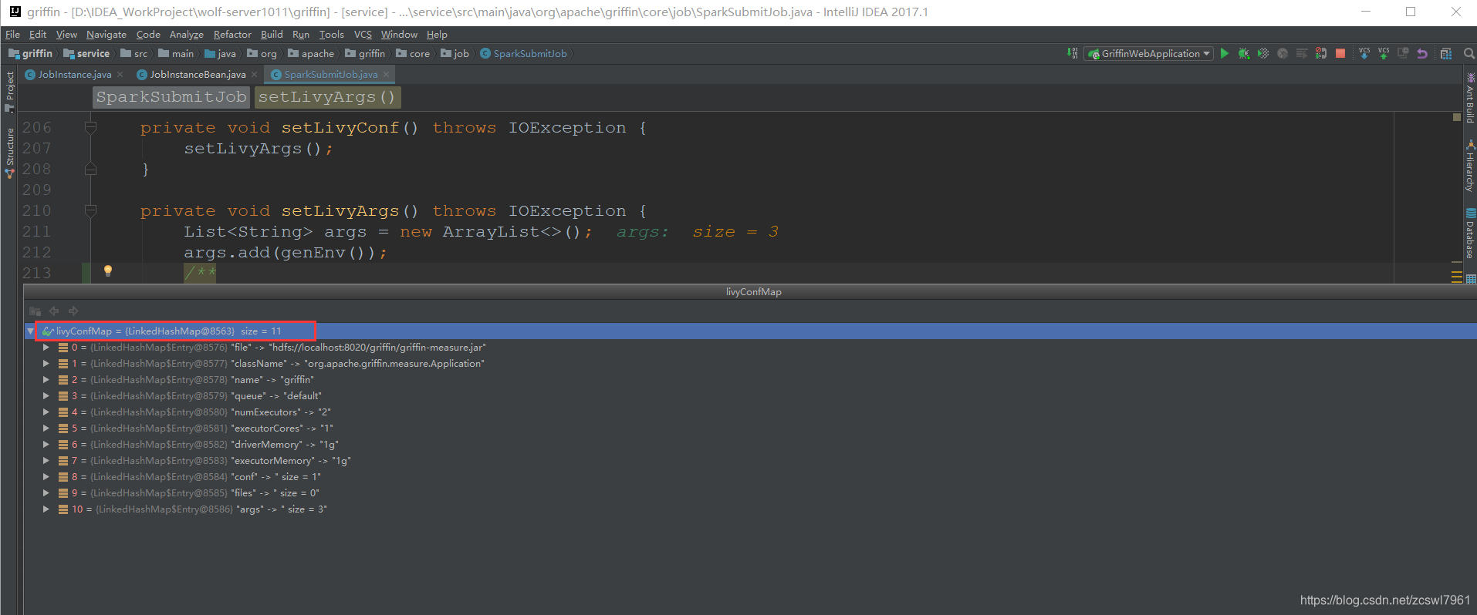Collapse the livyConfMap root node
Screen dimensions: 1477x615
[x=30, y=331]
